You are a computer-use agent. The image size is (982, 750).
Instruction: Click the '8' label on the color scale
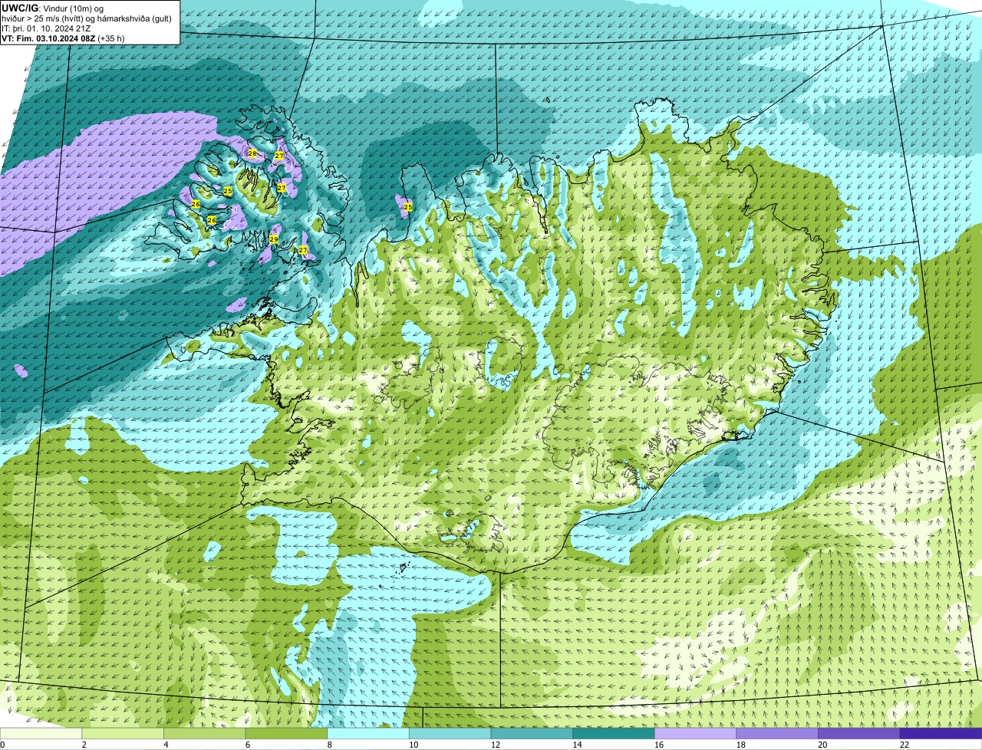click(x=329, y=745)
